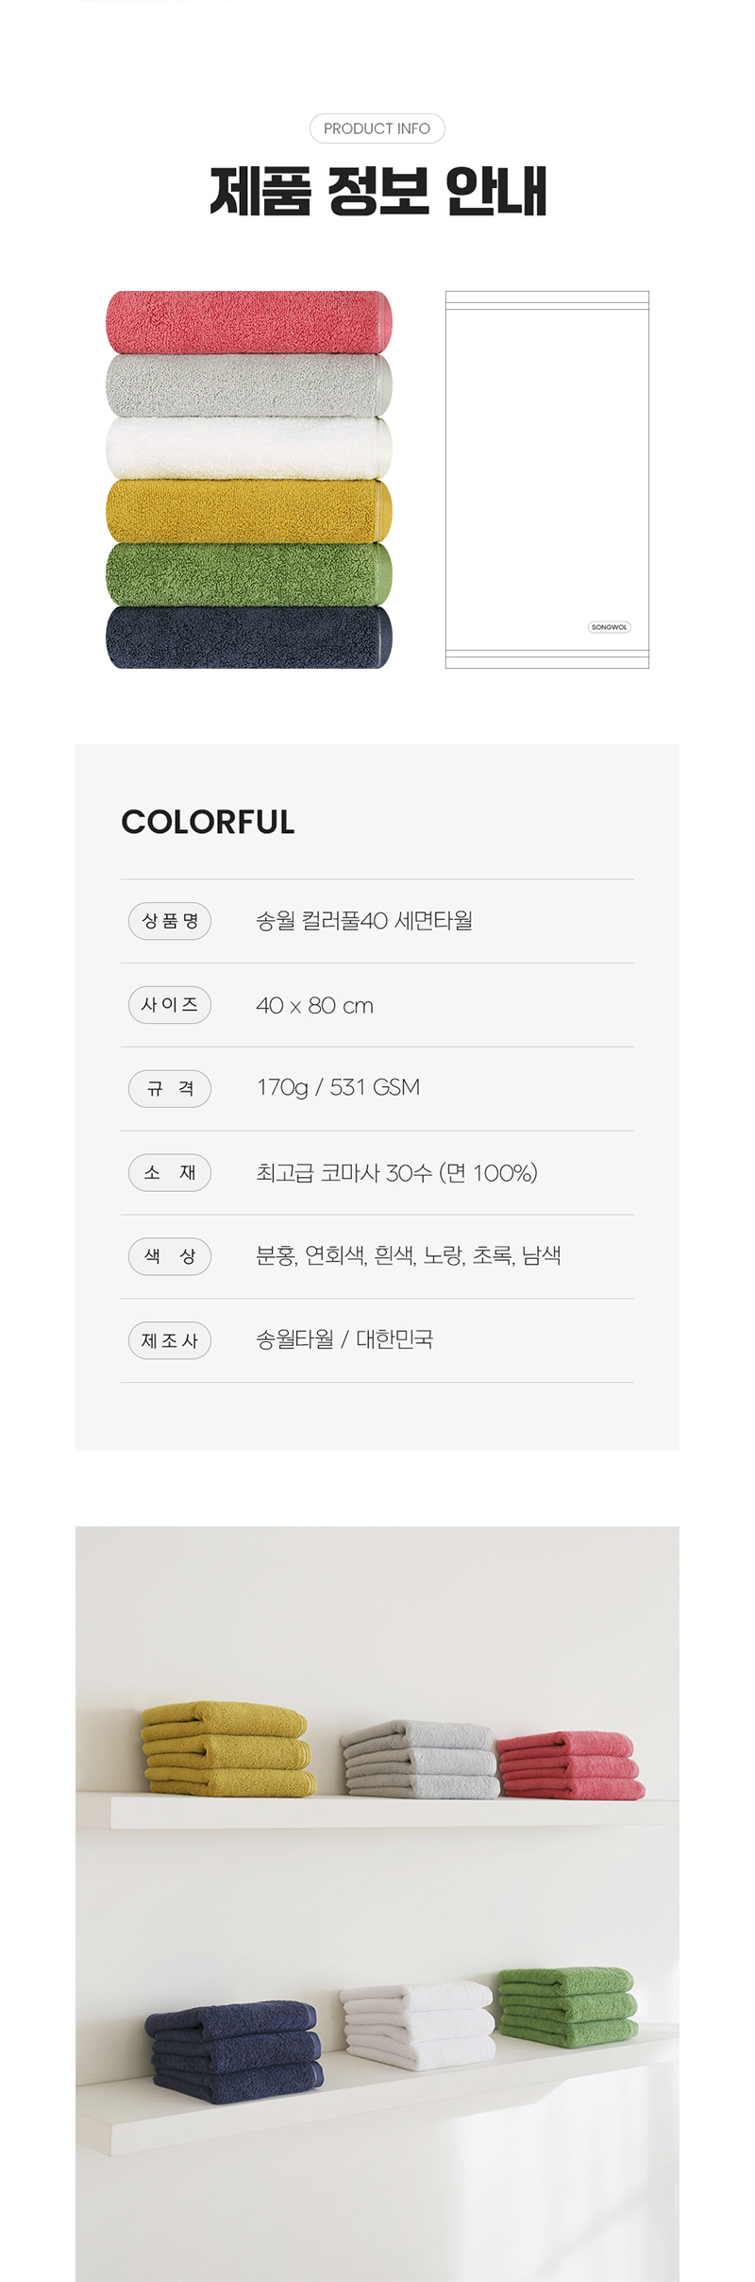Click the 규격 label pill

(170, 1088)
